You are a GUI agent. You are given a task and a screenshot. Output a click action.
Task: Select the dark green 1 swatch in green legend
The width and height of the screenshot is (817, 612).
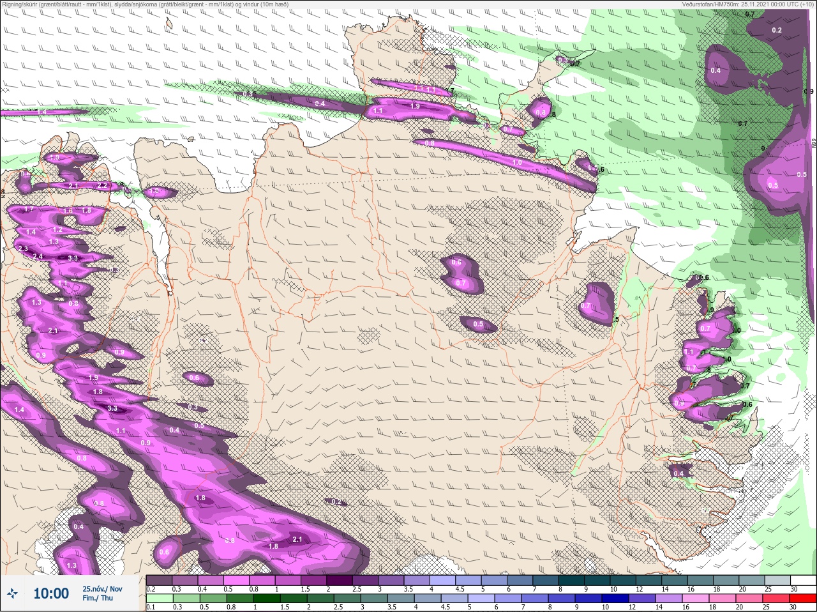point(266,599)
